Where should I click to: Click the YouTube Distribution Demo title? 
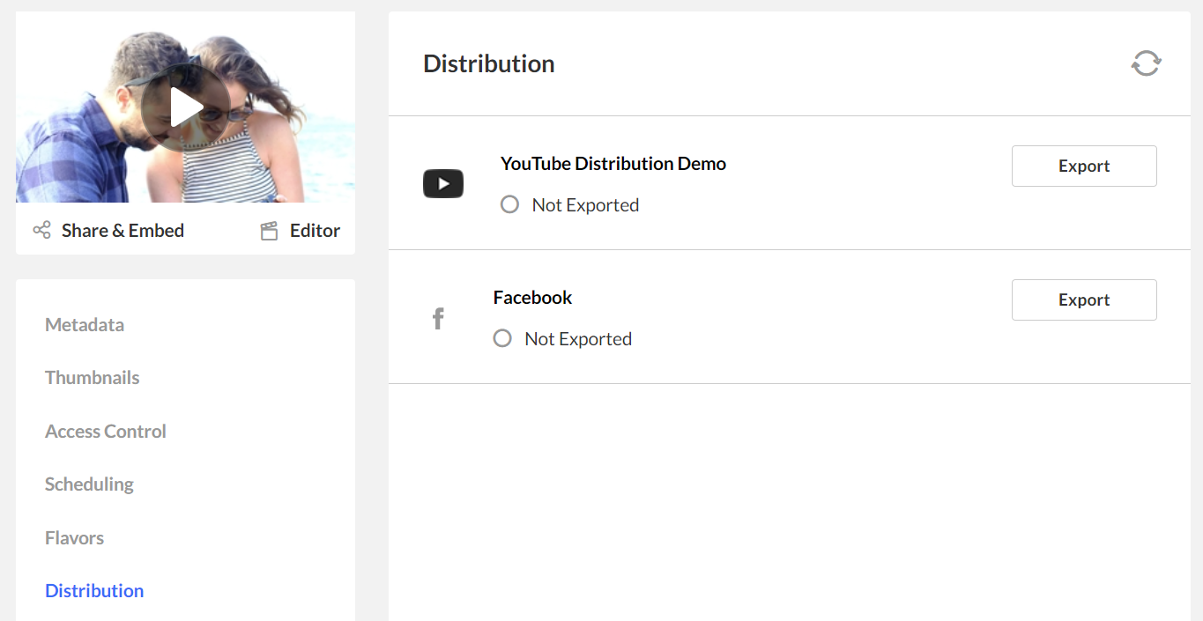tap(613, 163)
